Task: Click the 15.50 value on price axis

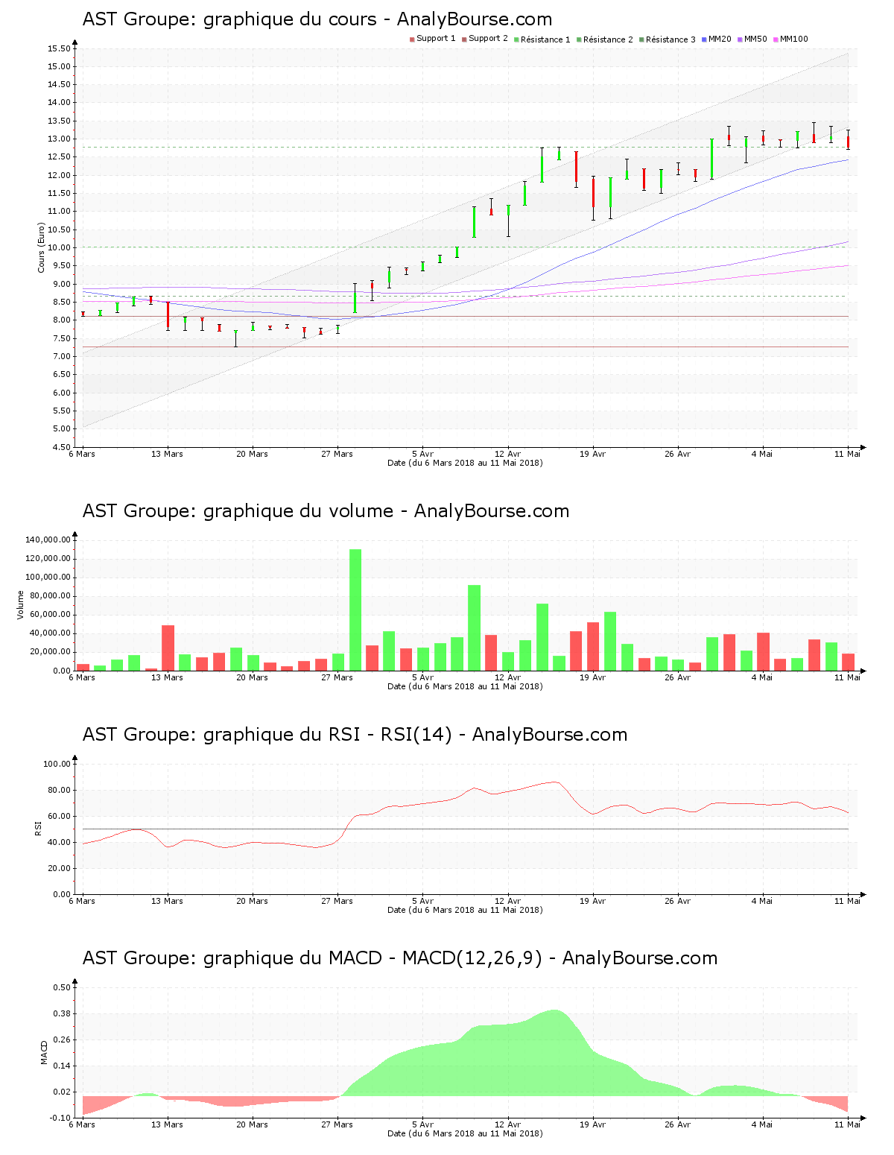Action: click(59, 48)
